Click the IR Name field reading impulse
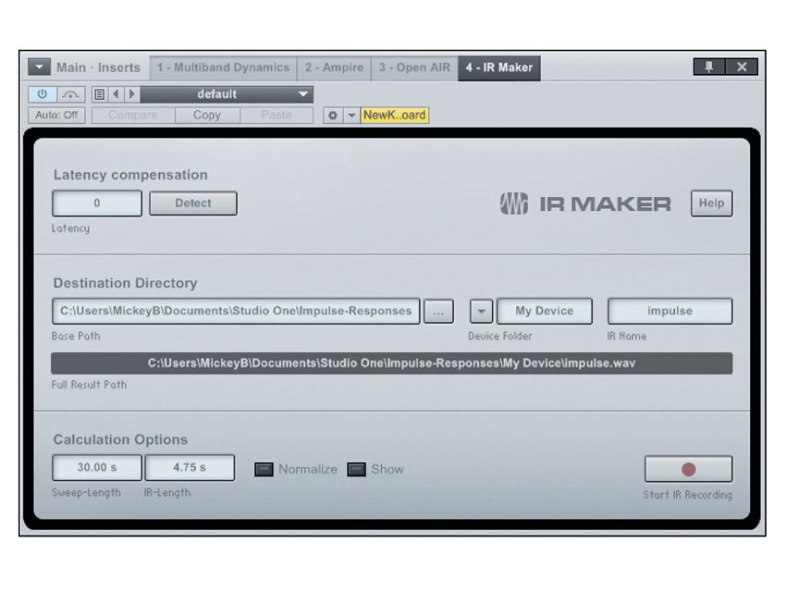The image size is (786, 590). click(x=669, y=312)
